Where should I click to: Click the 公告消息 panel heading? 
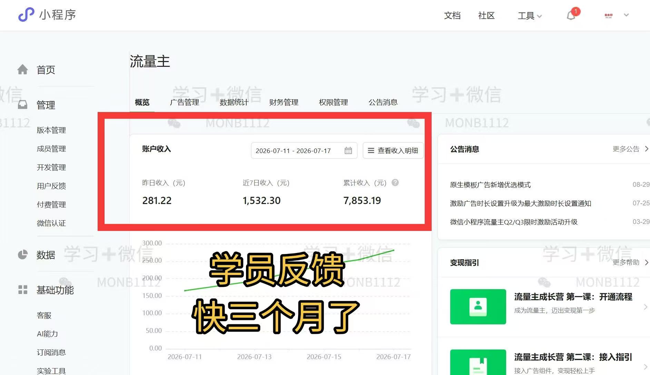click(464, 149)
